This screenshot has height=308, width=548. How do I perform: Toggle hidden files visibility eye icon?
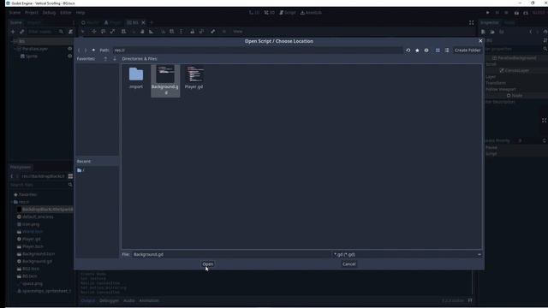coord(426,50)
